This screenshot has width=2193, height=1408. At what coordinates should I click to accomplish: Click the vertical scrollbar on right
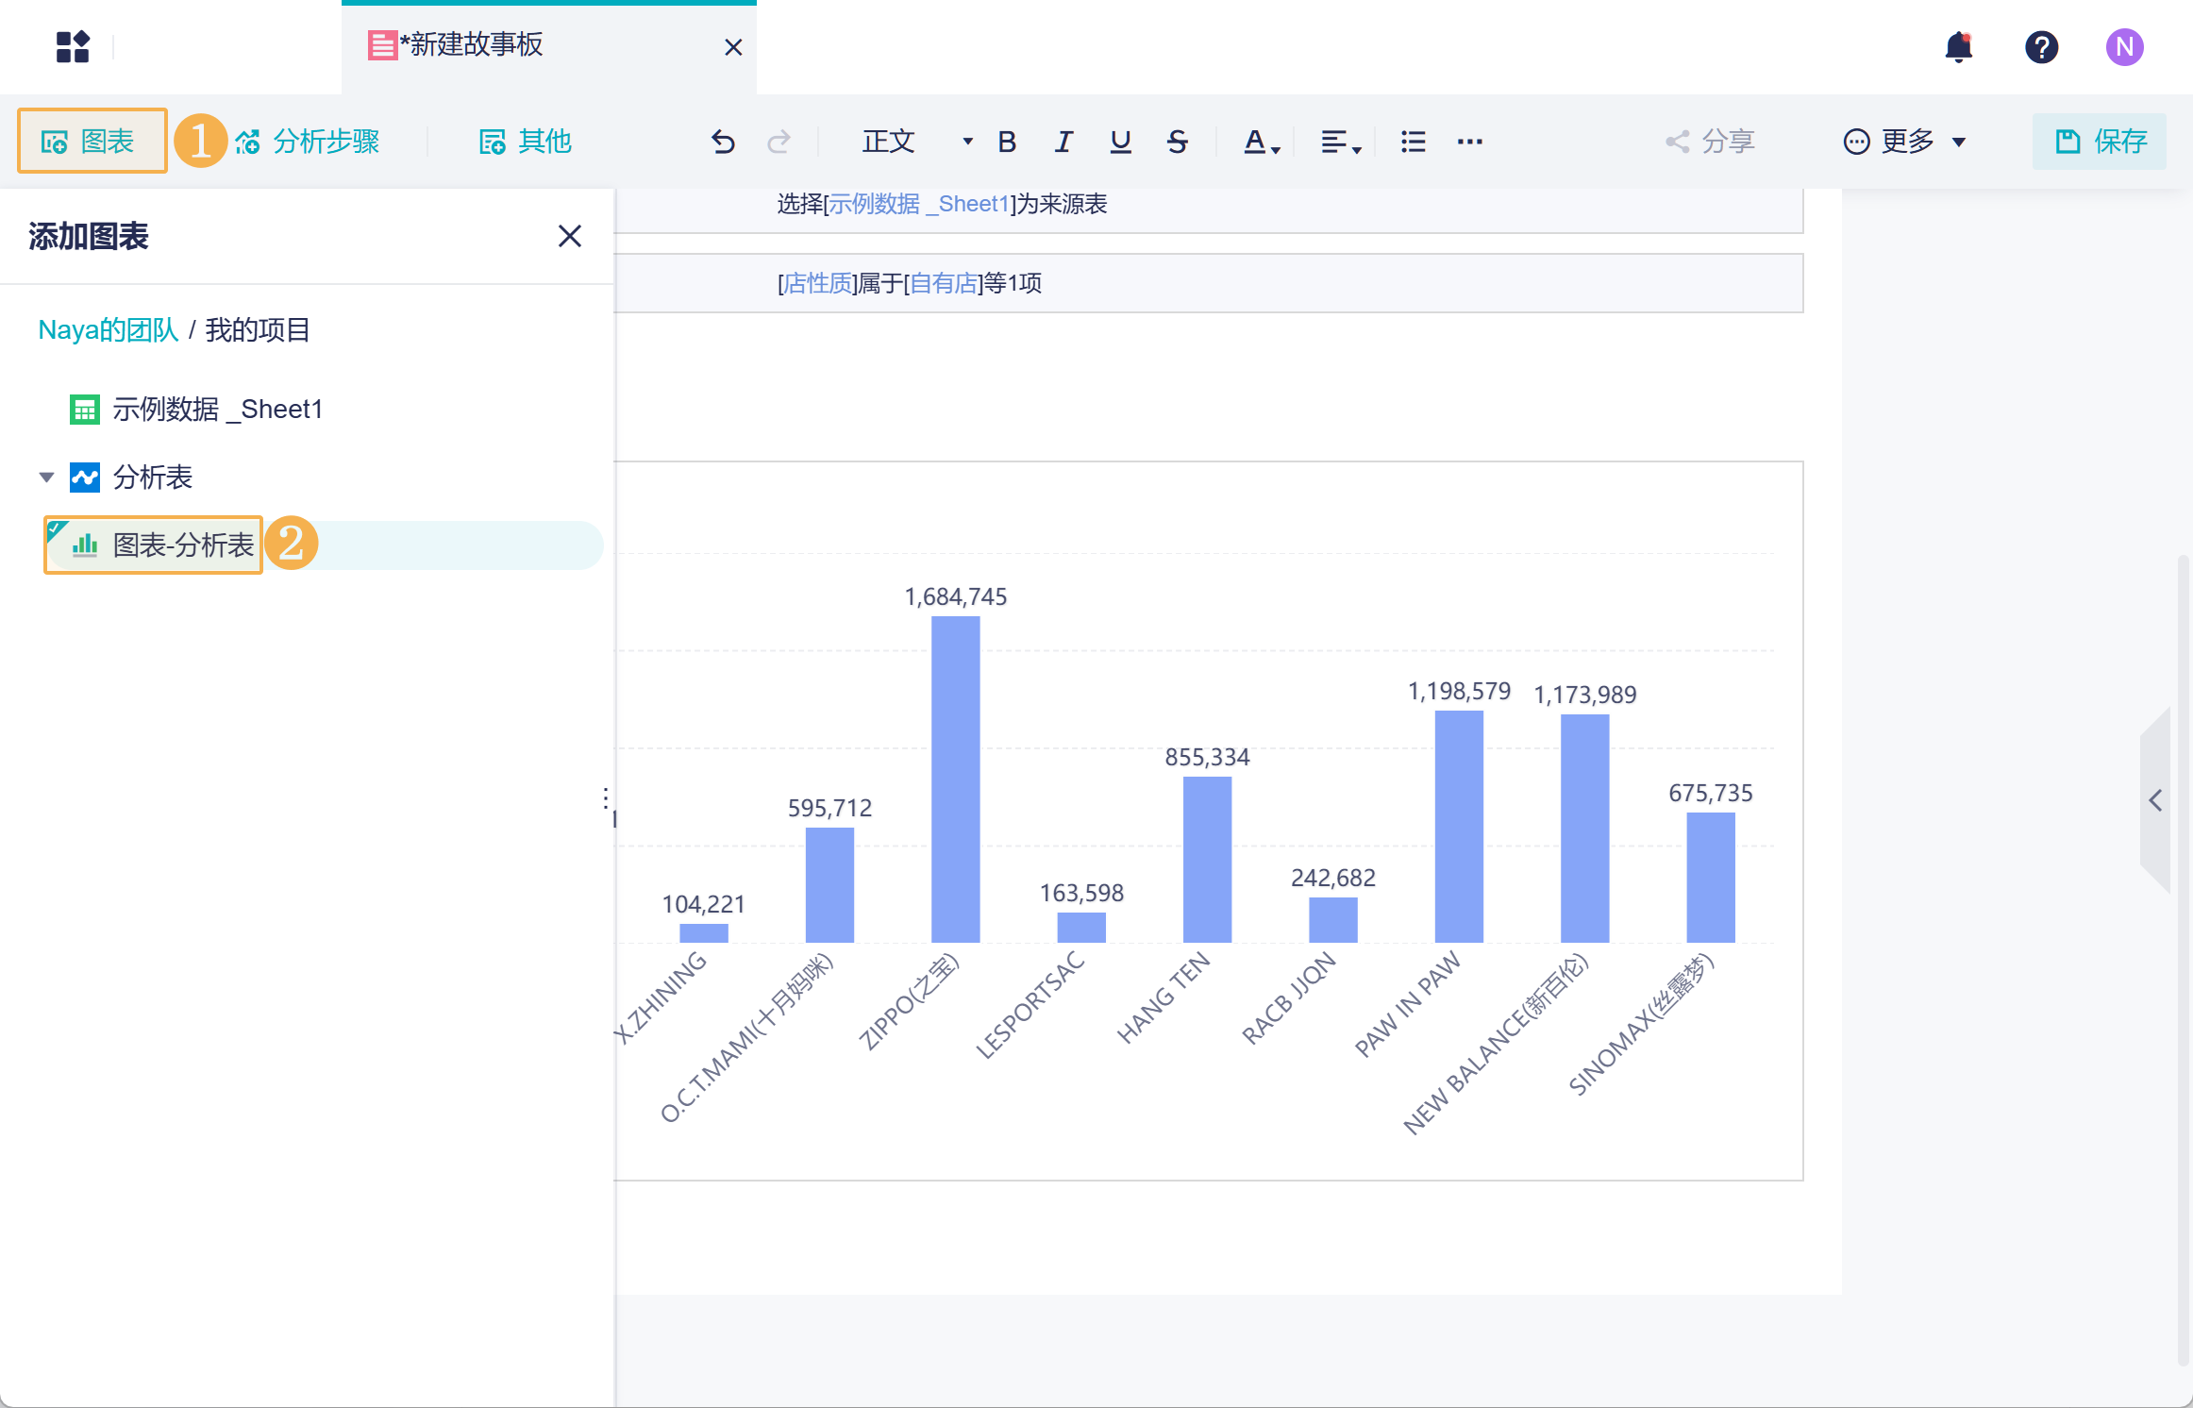pos(2183,960)
